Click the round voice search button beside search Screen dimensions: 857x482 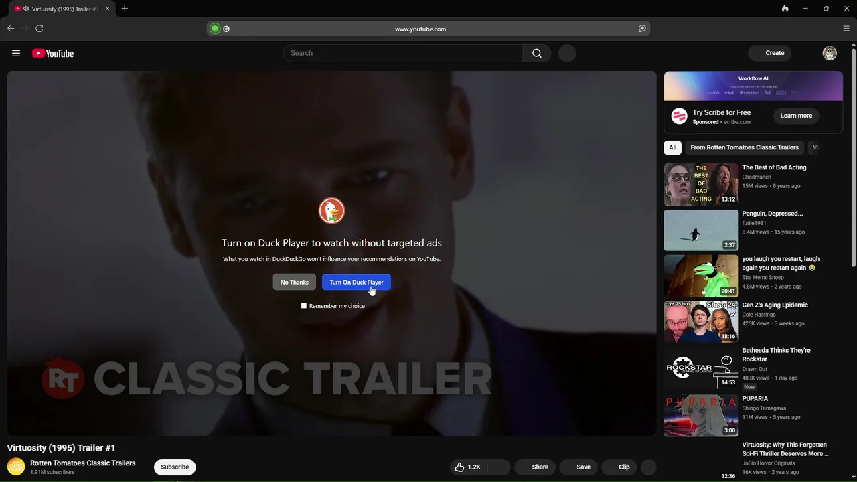567,53
